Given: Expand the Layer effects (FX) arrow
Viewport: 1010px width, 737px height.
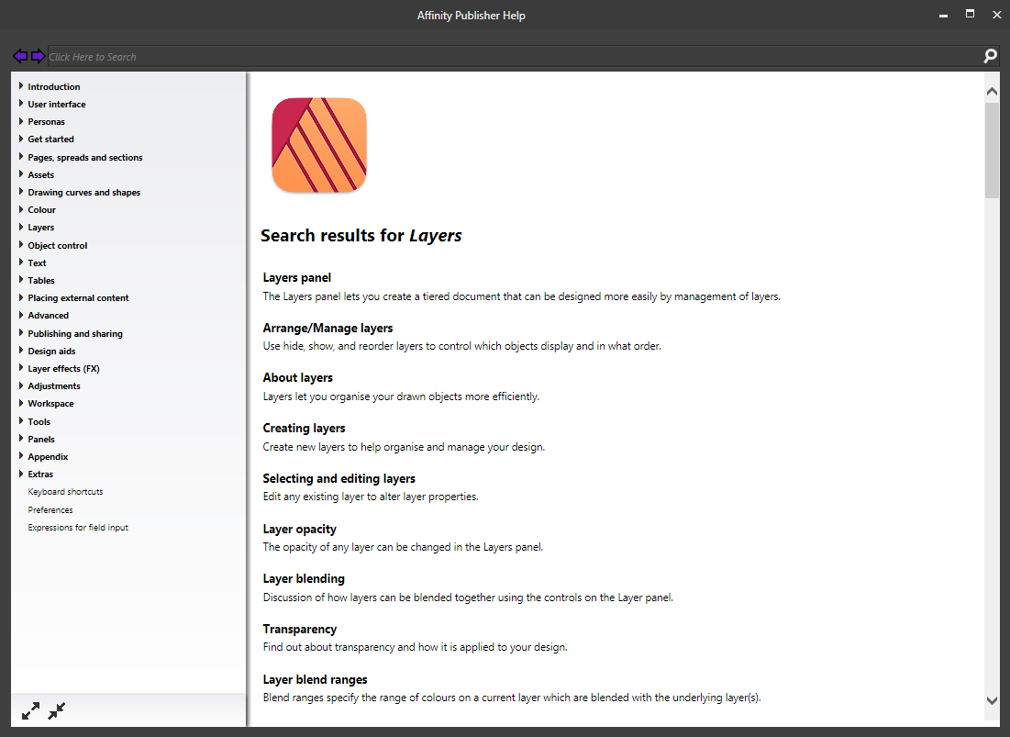Looking at the screenshot, I should [x=20, y=368].
